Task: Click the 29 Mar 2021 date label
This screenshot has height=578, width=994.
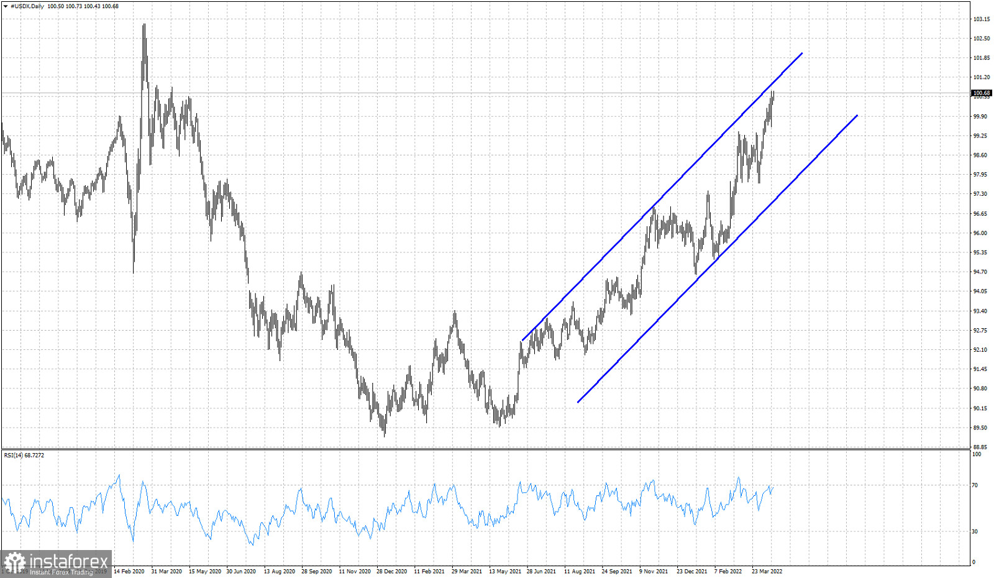Action: click(x=467, y=571)
